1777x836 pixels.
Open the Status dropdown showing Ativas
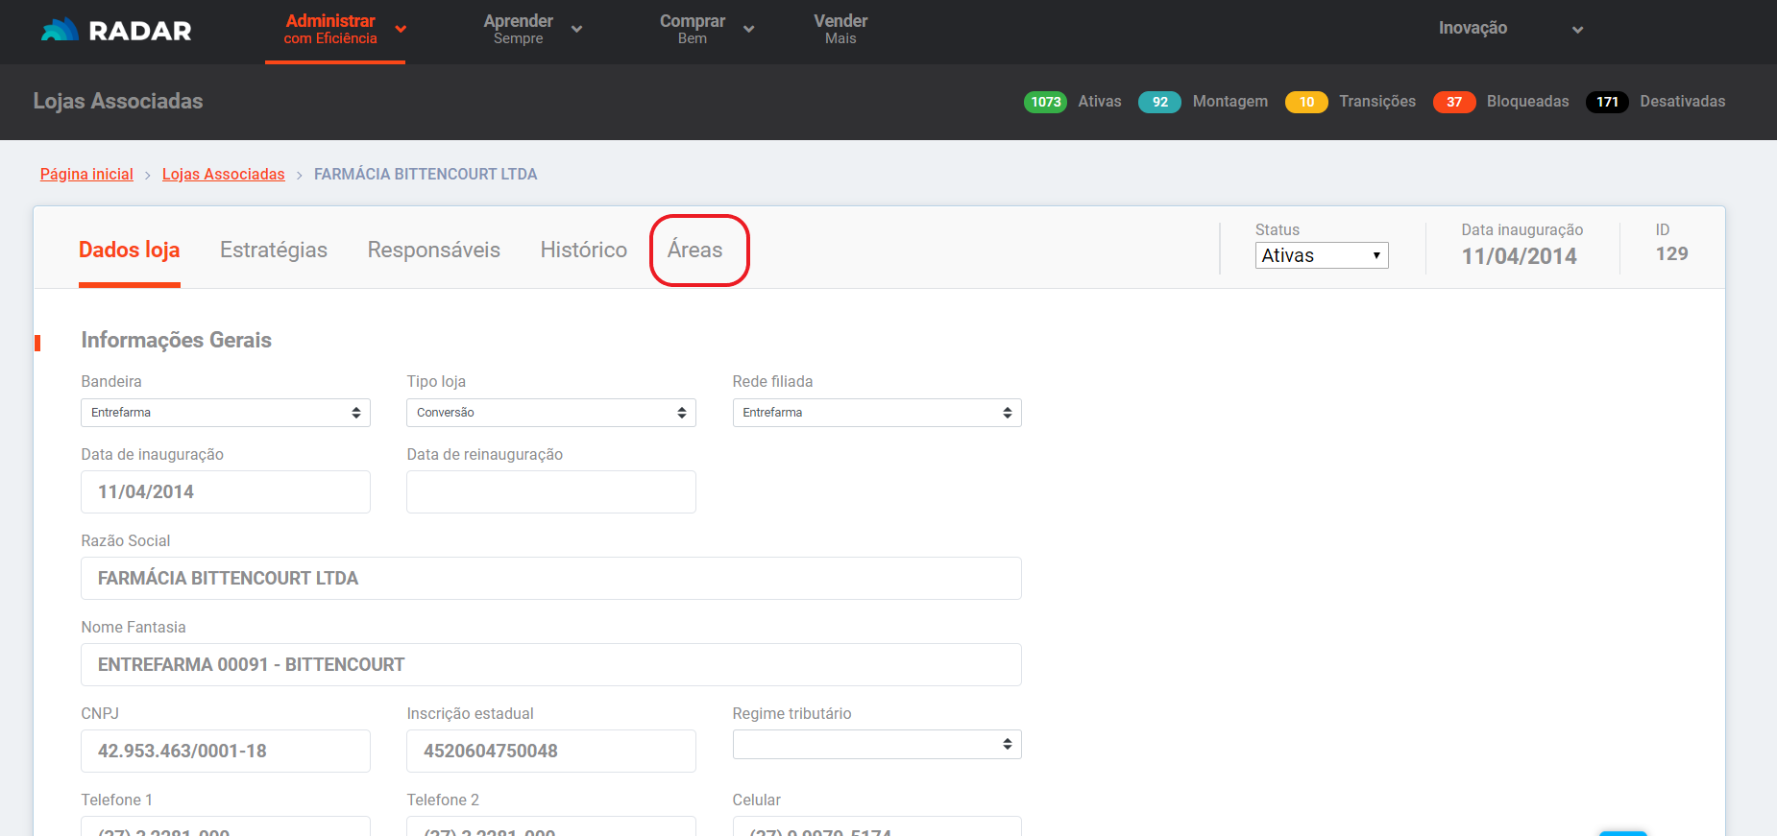click(1321, 255)
